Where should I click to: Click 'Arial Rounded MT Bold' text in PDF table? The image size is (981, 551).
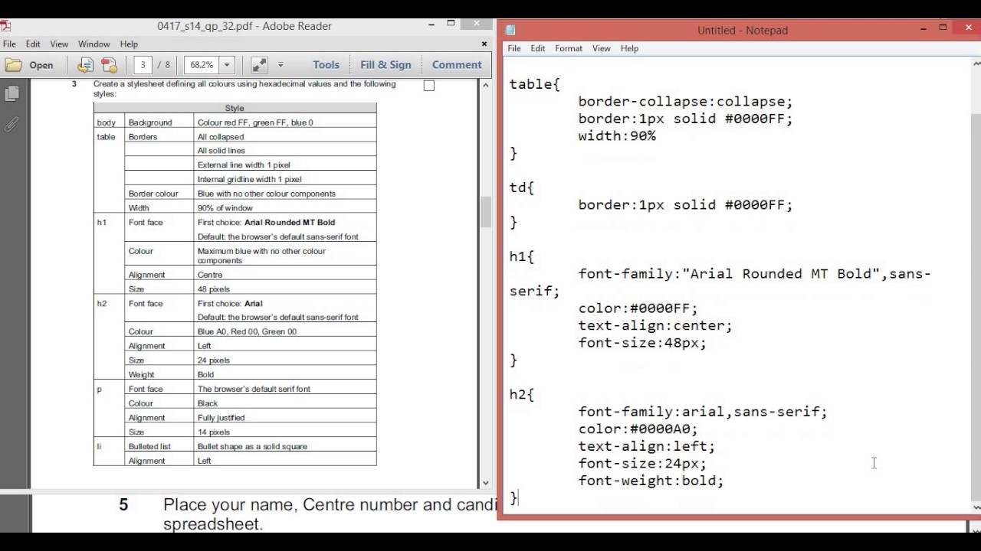pos(290,223)
